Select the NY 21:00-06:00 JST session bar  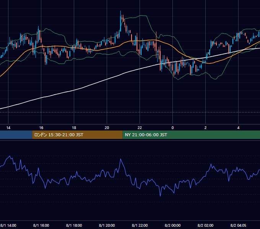coord(191,135)
